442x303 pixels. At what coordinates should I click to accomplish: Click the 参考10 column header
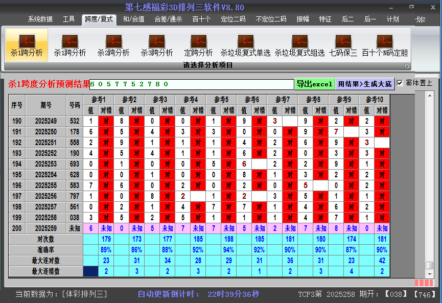point(375,100)
